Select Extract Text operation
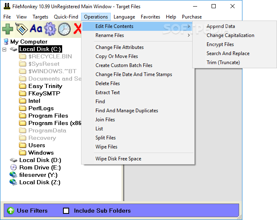 (138, 93)
